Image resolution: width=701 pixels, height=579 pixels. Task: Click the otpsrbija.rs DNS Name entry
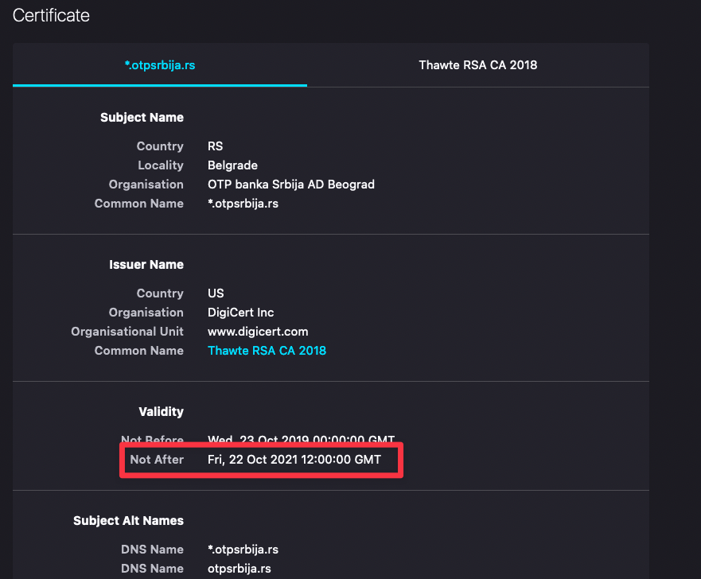click(240, 569)
